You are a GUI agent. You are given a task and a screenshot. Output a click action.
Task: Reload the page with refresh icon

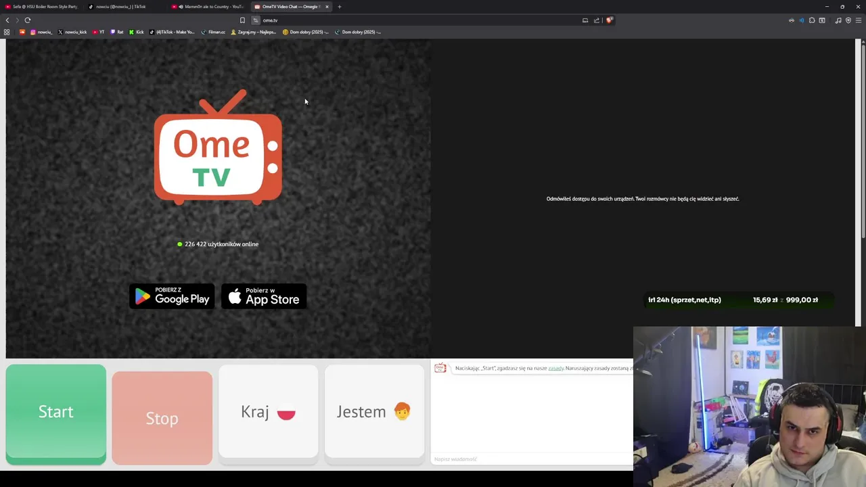(x=28, y=20)
